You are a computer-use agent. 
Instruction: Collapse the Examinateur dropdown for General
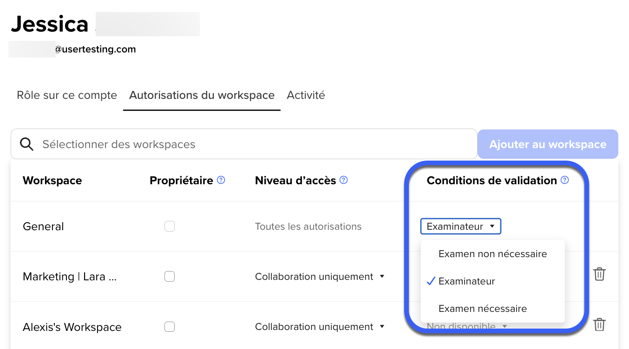[461, 226]
